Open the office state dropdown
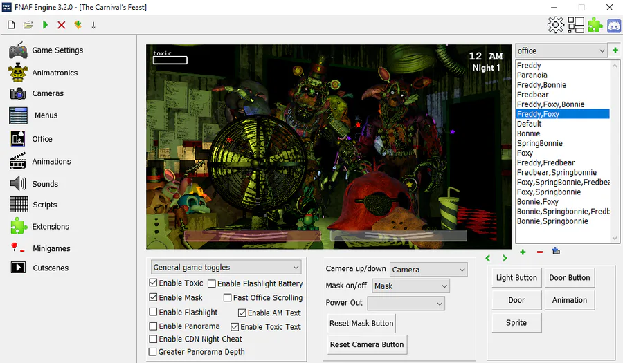Screen dimensions: 623x363 pyautogui.click(x=561, y=50)
